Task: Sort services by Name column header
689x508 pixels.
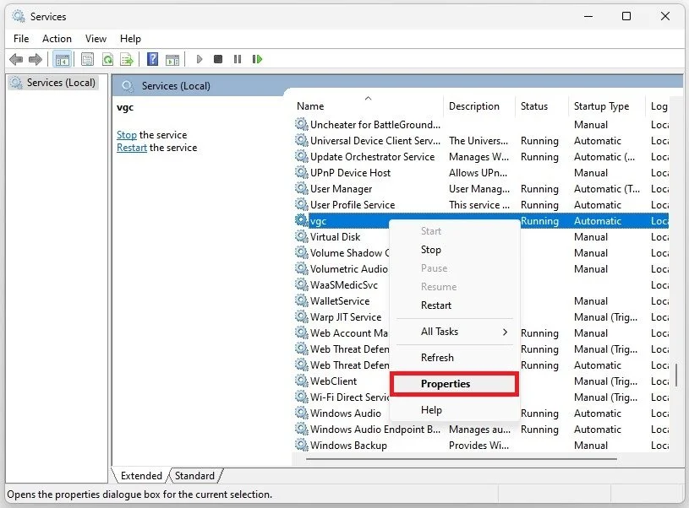Action: tap(310, 106)
